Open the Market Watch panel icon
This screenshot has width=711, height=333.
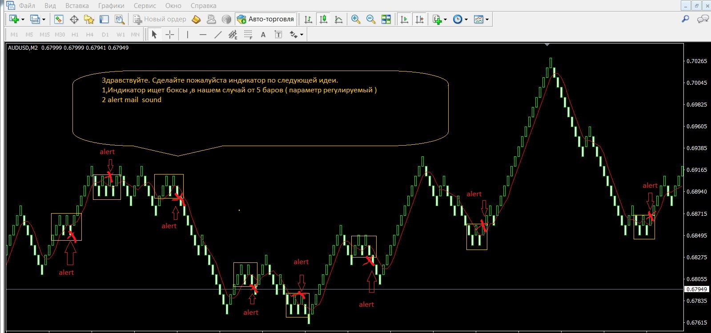pos(59,19)
